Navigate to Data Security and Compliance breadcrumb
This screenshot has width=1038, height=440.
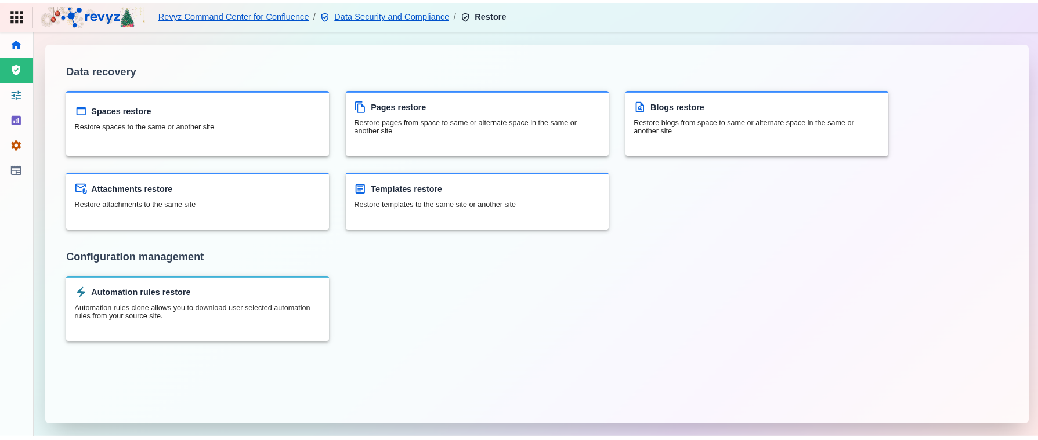[x=391, y=17]
